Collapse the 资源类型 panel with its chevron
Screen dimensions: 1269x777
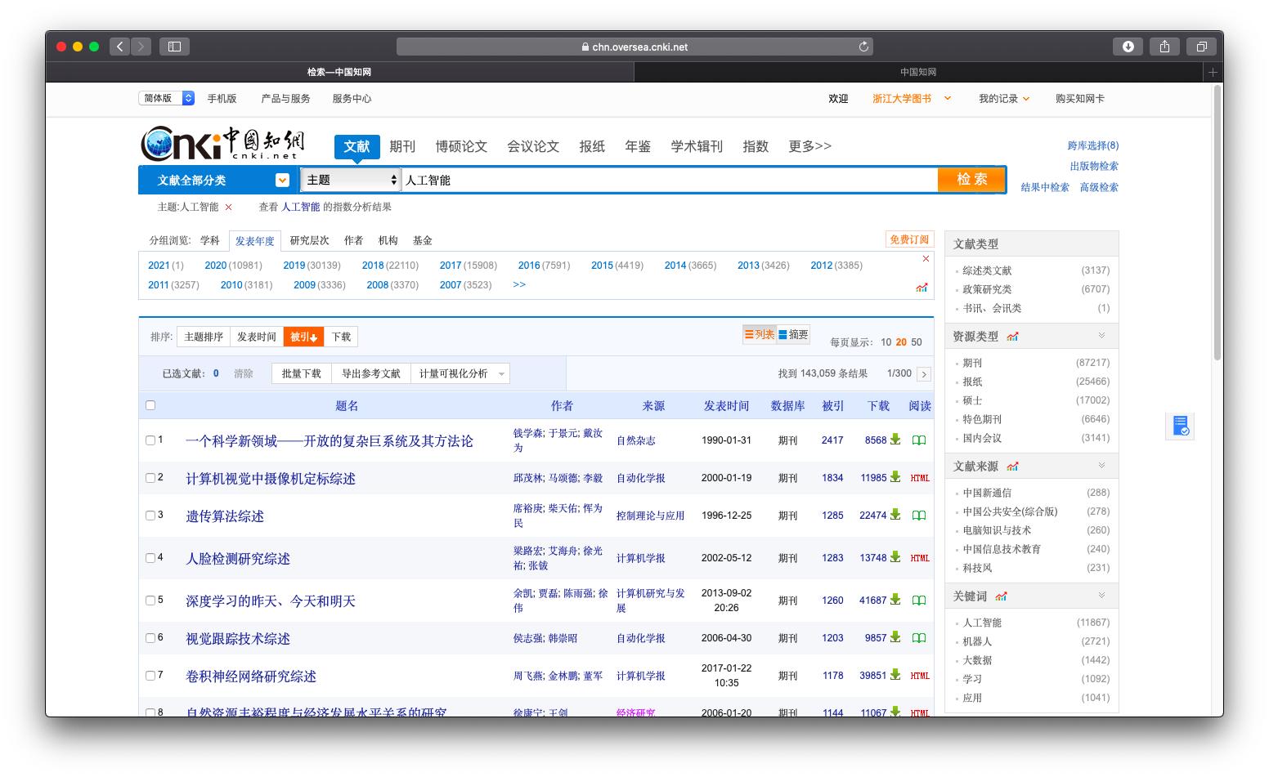pyautogui.click(x=1102, y=336)
